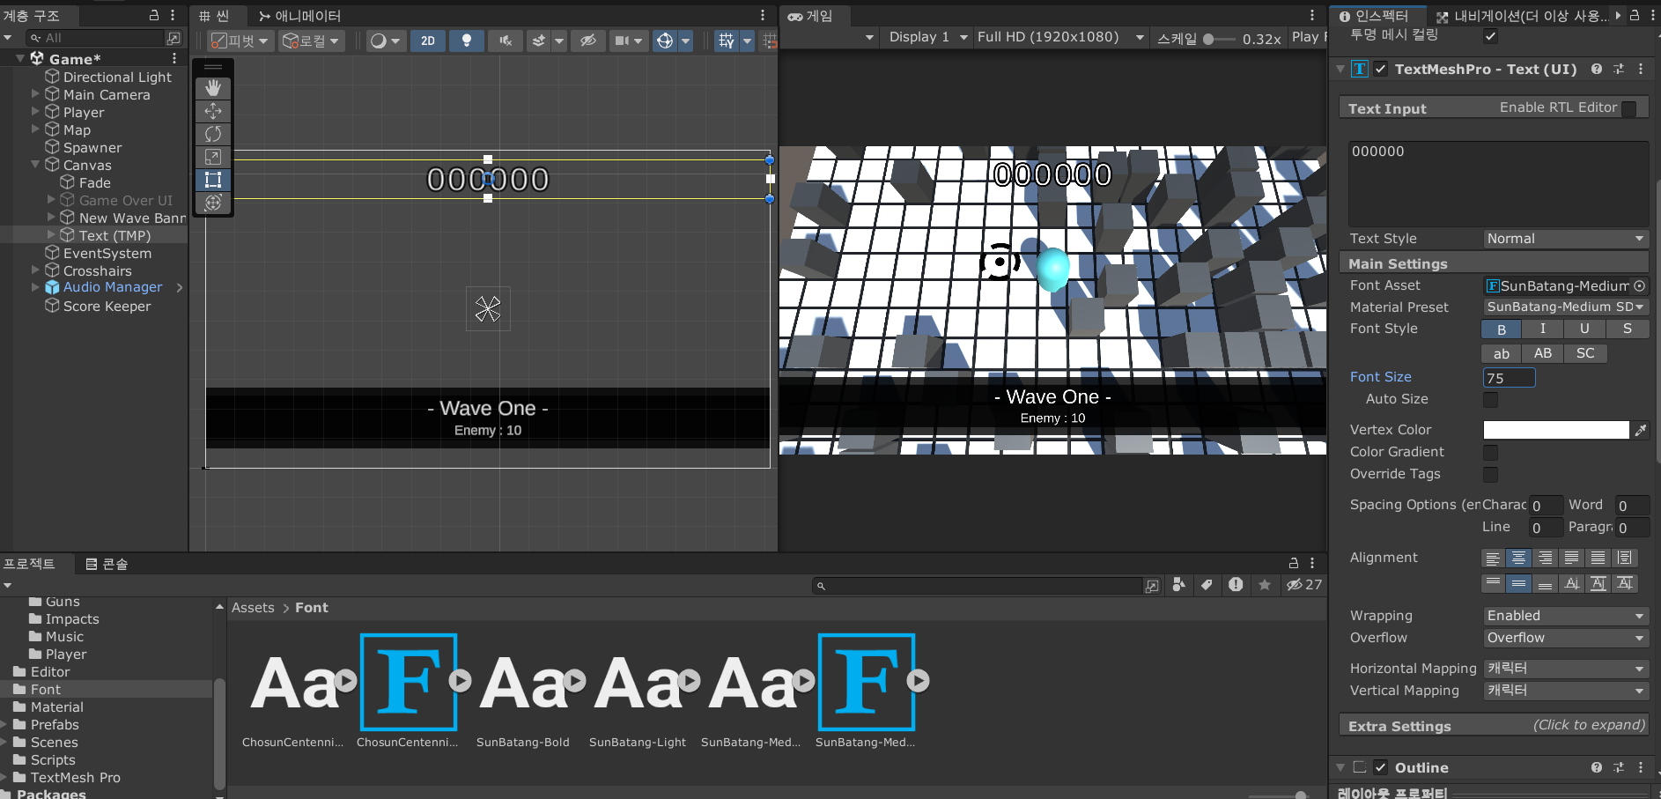Set horizontal alignment to center
Image resolution: width=1661 pixels, height=799 pixels.
(x=1518, y=558)
